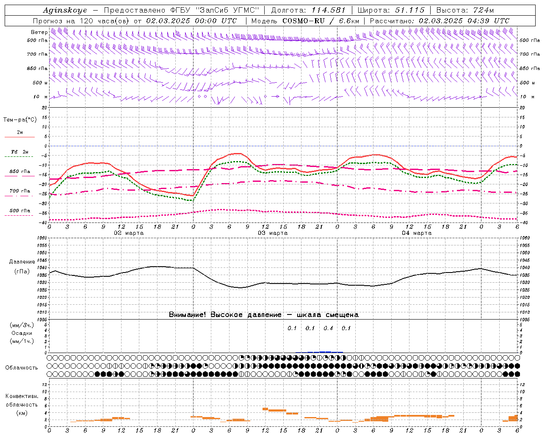
Task: Click the dotted line sample under legend "500 гПа"
Action: coord(19,215)
